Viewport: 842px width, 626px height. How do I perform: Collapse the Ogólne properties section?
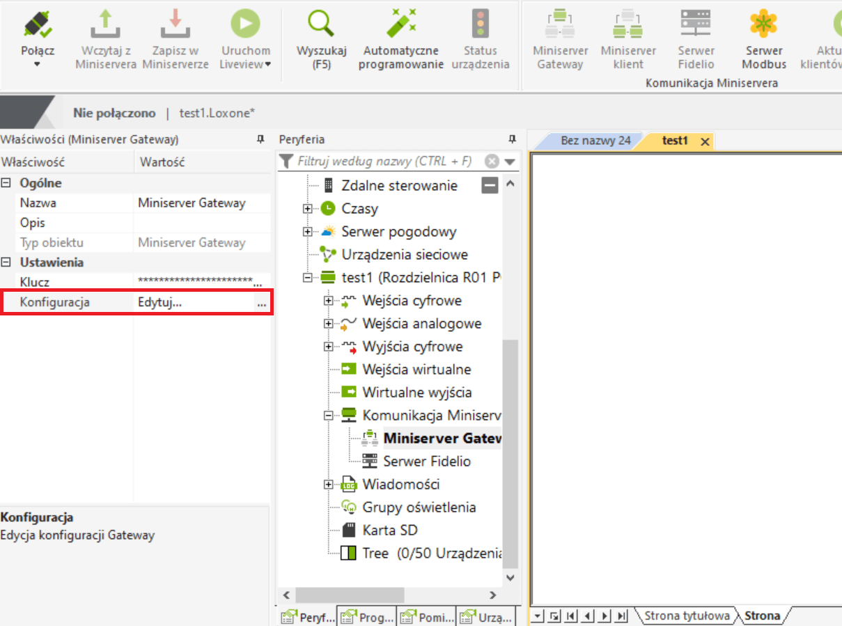(x=6, y=183)
